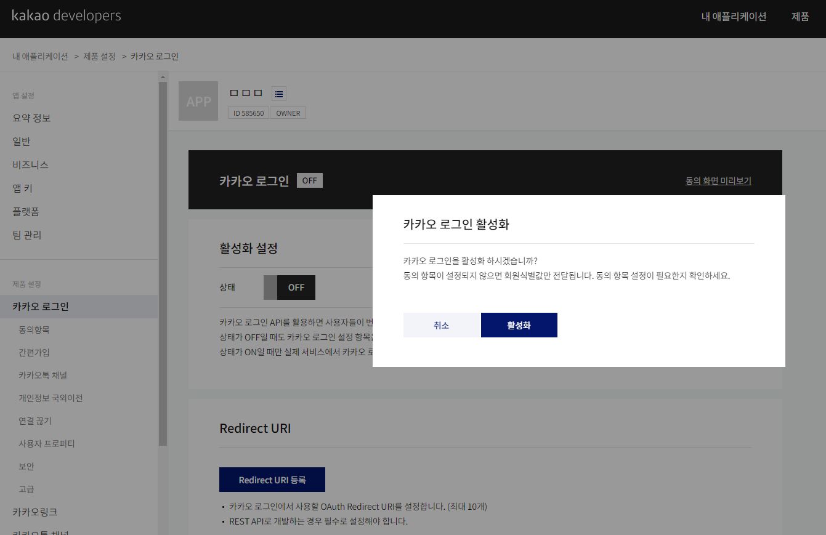Turn the 상태 switch to ON

click(x=289, y=288)
